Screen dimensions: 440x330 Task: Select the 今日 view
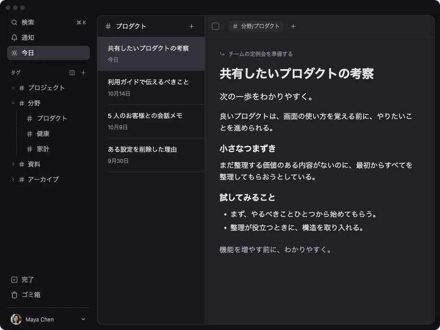click(x=48, y=53)
